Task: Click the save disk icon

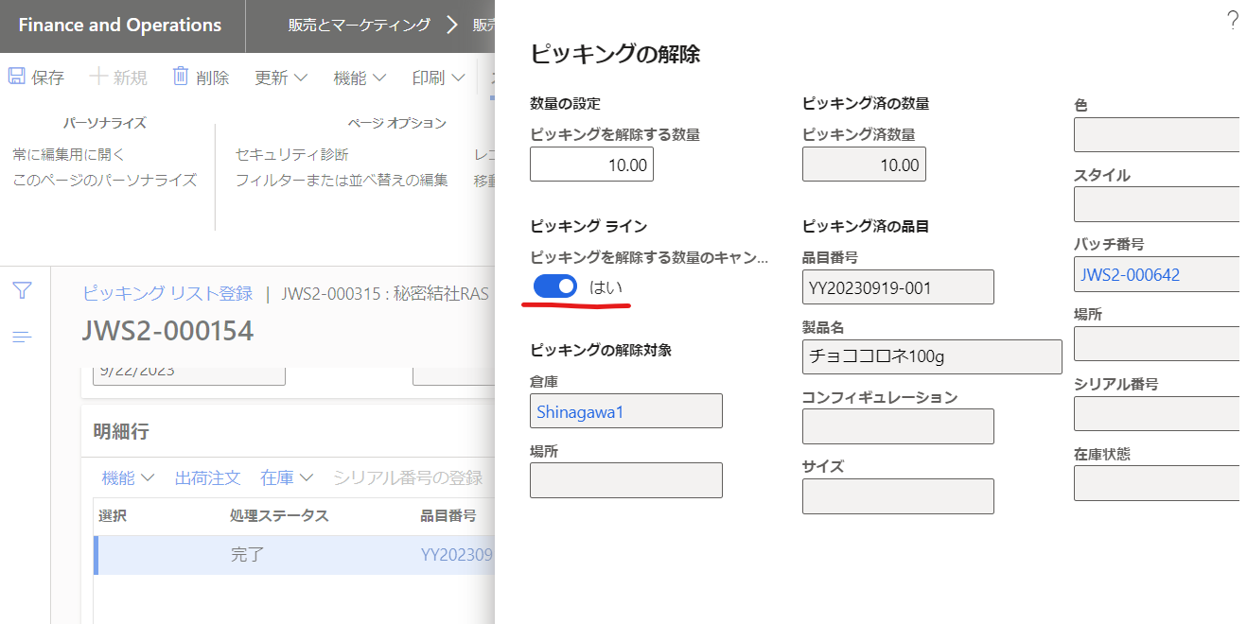Action: point(17,77)
